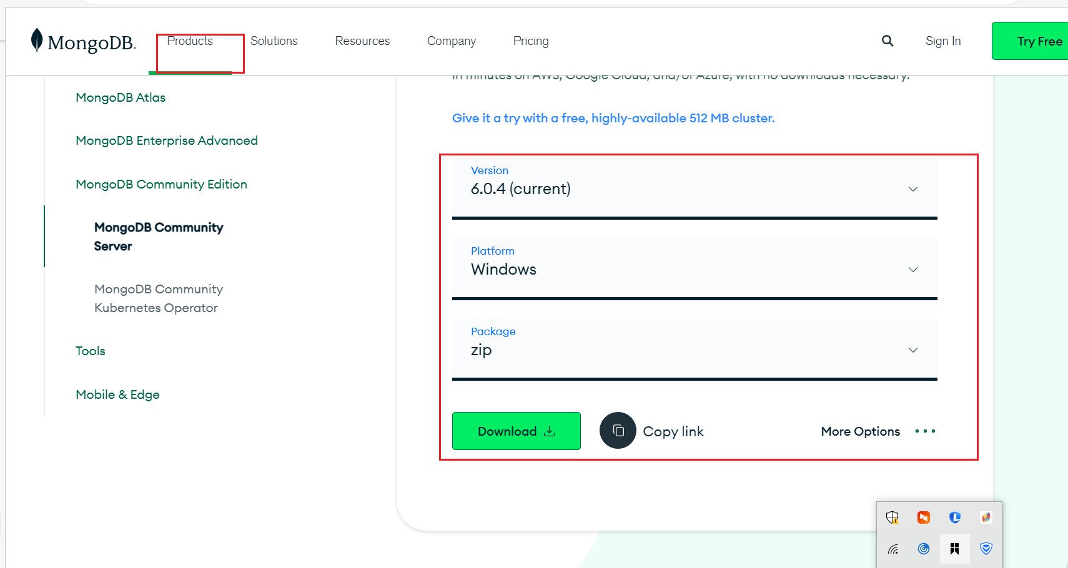Image resolution: width=1068 pixels, height=568 pixels.
Task: Click the green Download button
Action: coord(517,431)
